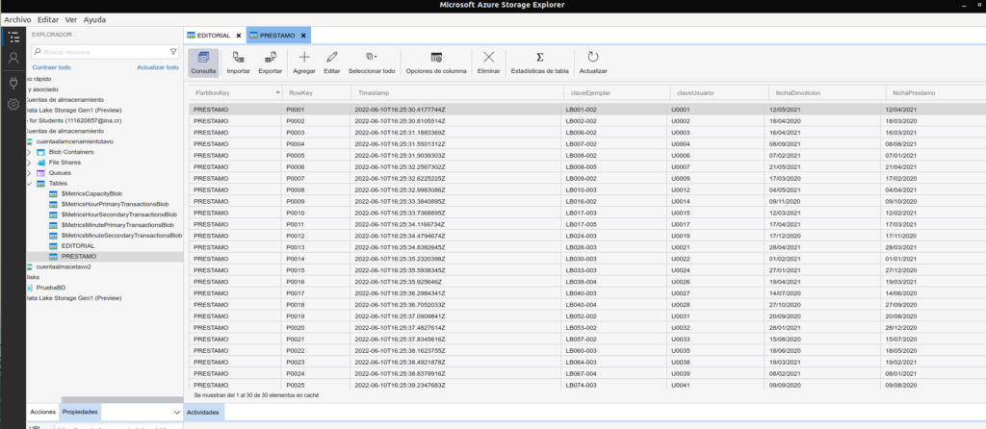The image size is (986, 429).
Task: Close the PRESTAMO tab
Action: click(x=303, y=36)
